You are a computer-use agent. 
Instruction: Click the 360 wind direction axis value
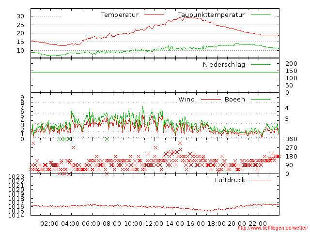pos(291,139)
